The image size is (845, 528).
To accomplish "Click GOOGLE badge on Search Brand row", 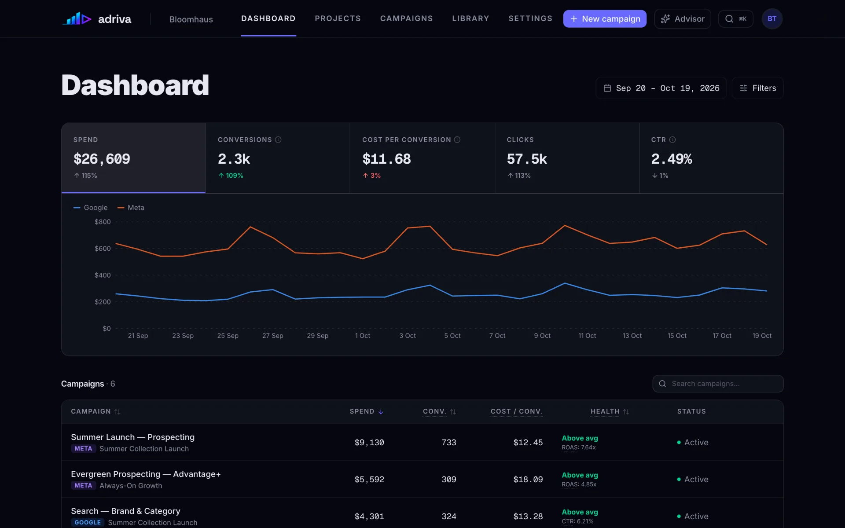I will pos(88,522).
